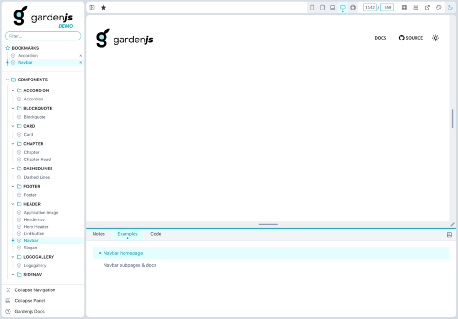Viewport: 458px width, 319px height.
Task: Collapse the ACCORDION group chevron
Action: [13, 90]
